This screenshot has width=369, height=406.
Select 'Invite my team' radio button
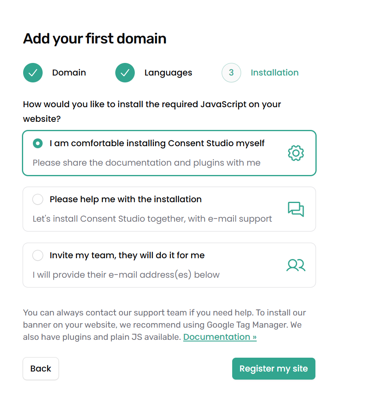[x=38, y=255]
